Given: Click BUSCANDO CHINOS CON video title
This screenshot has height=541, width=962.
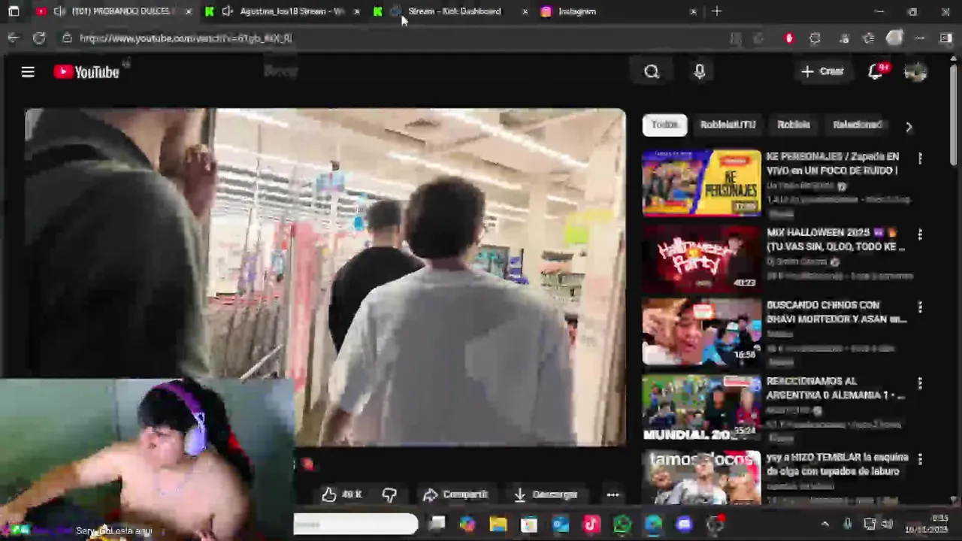Looking at the screenshot, I should pos(836,312).
